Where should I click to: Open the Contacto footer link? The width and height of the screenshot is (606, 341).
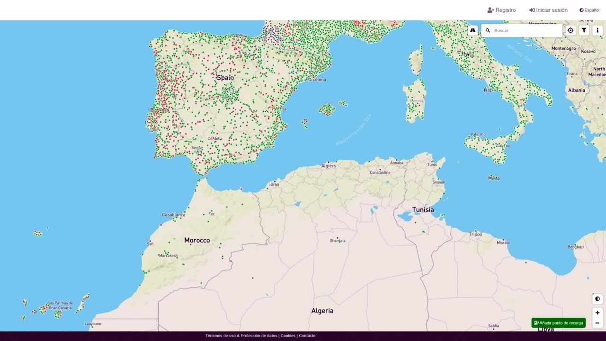pyautogui.click(x=307, y=336)
